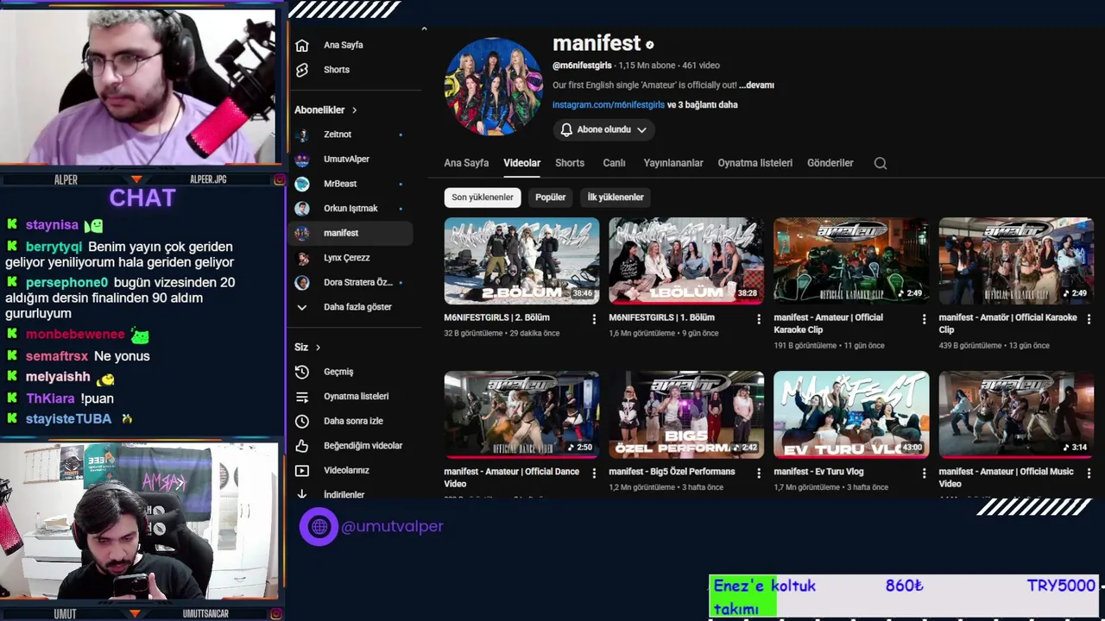The width and height of the screenshot is (1105, 621).
Task: Open the Oynatma listeleri sidebar icon
Action: pos(301,397)
